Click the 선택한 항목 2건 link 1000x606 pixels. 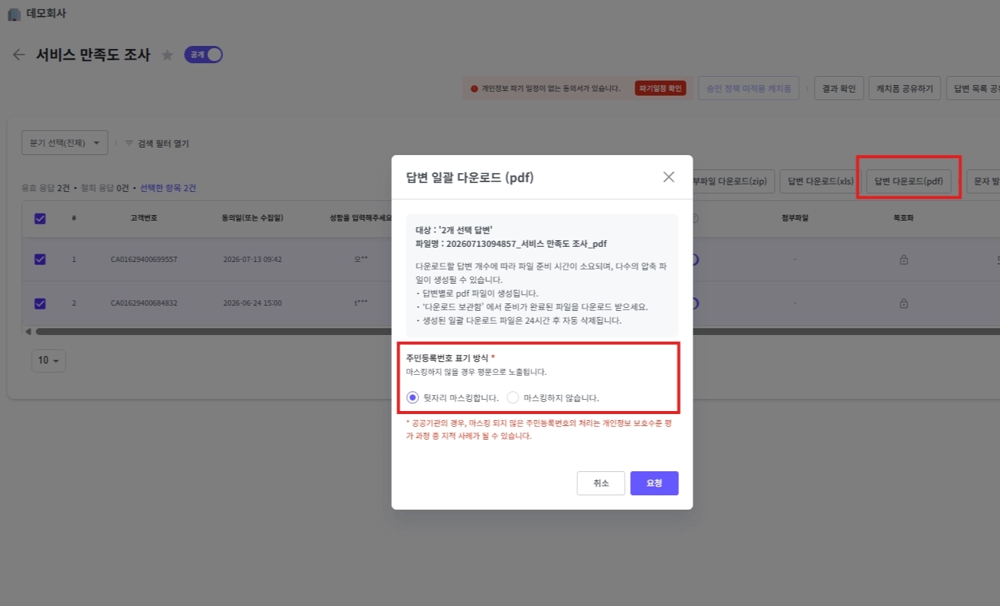[x=168, y=188]
